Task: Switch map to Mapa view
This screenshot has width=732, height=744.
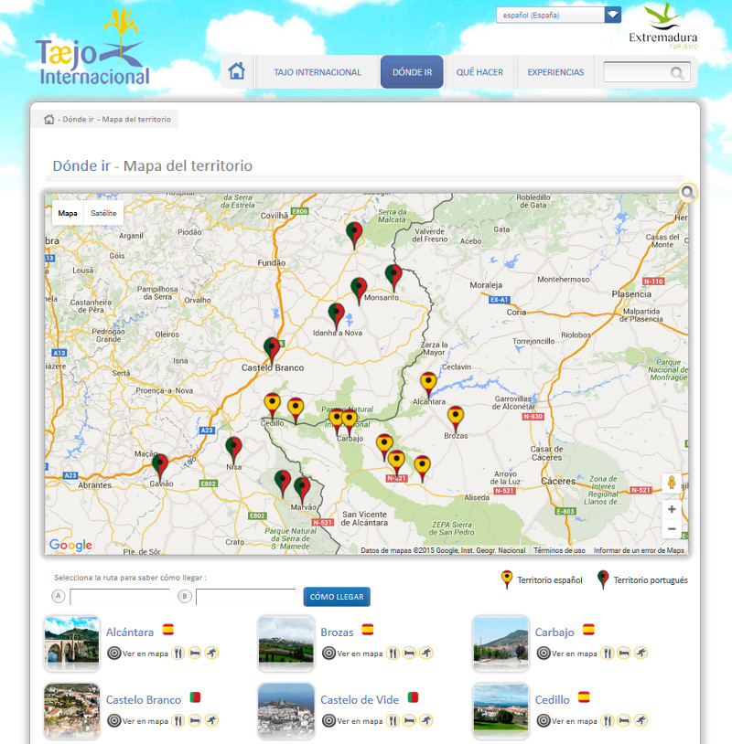Action: pos(68,213)
